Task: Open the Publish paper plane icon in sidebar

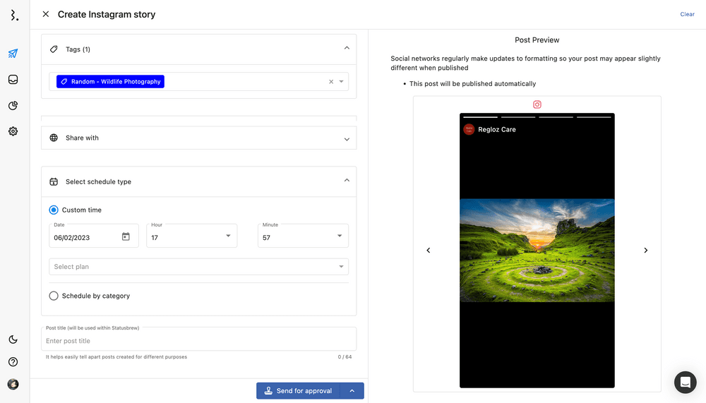Action: click(x=13, y=54)
